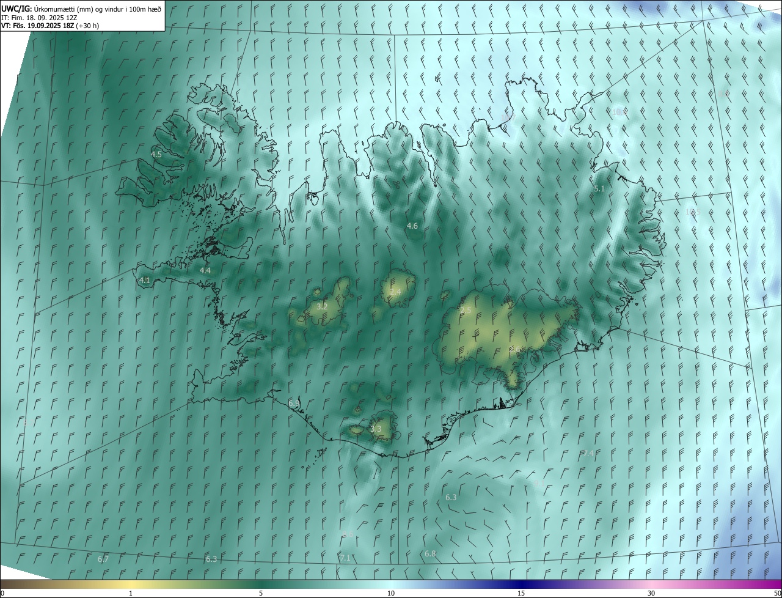Click the dark blue segment of the color scale bar
The image size is (782, 598).
pyautogui.click(x=521, y=584)
